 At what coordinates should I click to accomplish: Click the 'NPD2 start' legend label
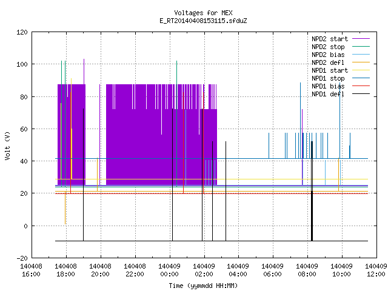330,39
